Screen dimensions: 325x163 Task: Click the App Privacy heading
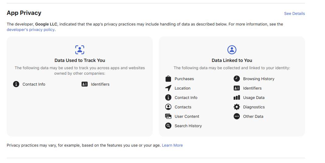tap(24, 13)
